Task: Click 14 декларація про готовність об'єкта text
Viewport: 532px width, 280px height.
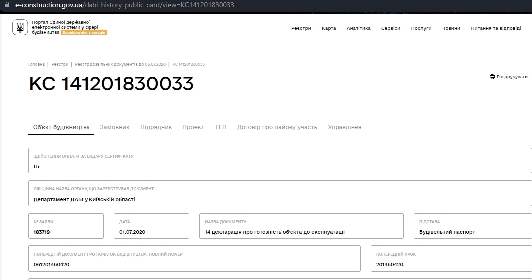Action: point(274,232)
